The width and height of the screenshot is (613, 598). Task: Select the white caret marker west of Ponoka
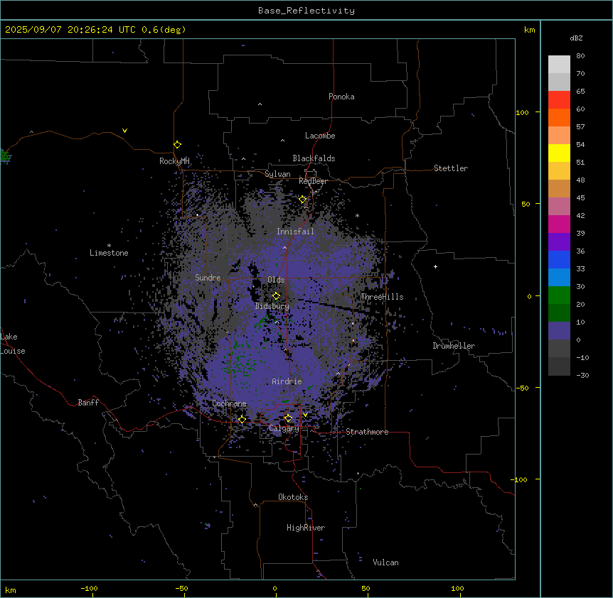(260, 104)
